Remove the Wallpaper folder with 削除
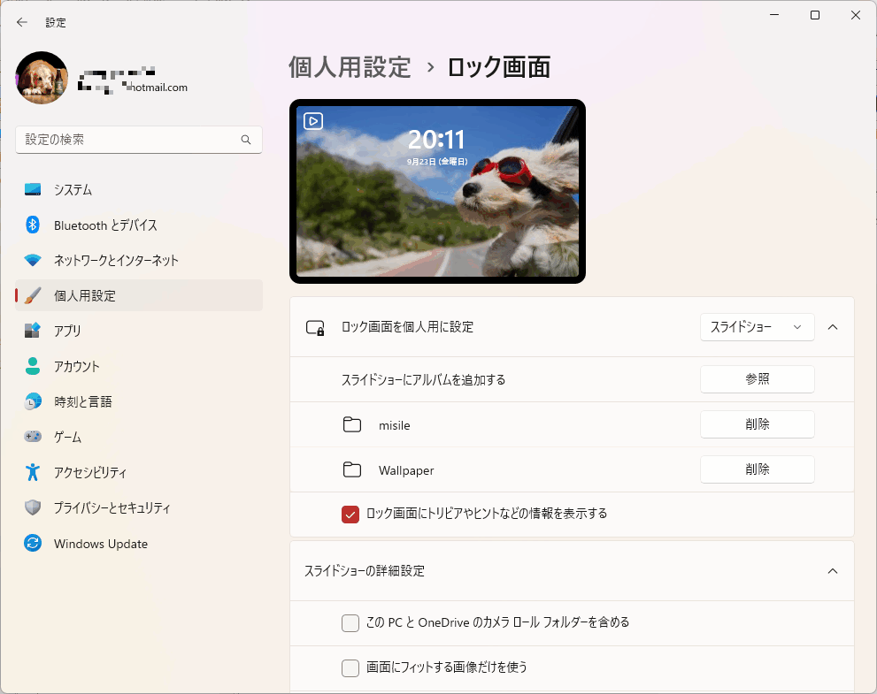Viewport: 877px width, 694px height. 757,469
